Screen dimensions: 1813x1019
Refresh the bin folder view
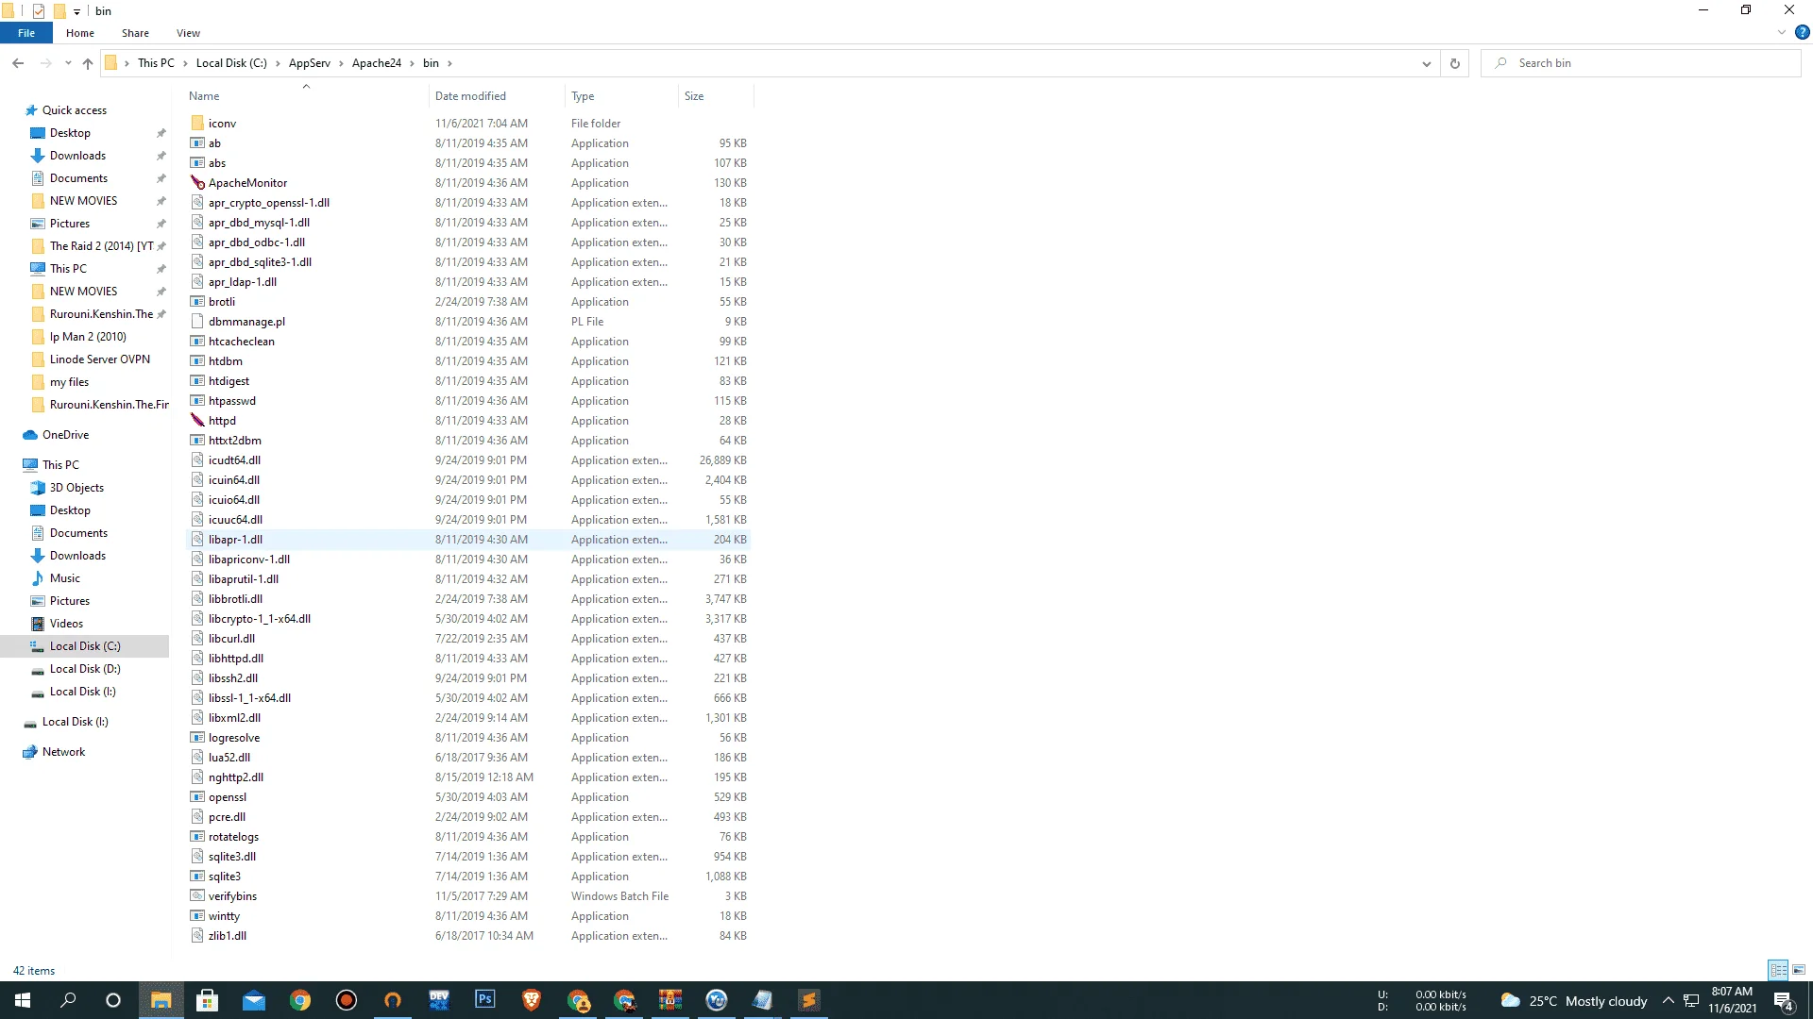click(1455, 63)
